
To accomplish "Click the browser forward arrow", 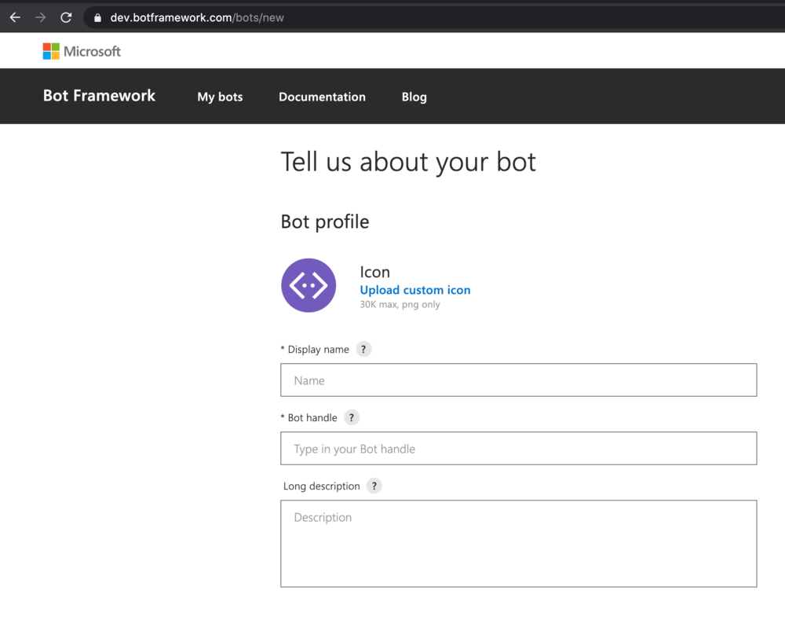I will coord(41,17).
